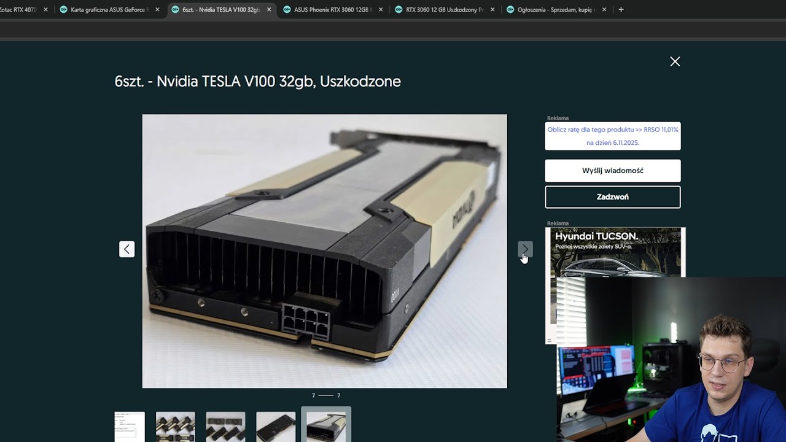Open a new browser tab with plus
Image resolution: width=786 pixels, height=442 pixels.
621,10
